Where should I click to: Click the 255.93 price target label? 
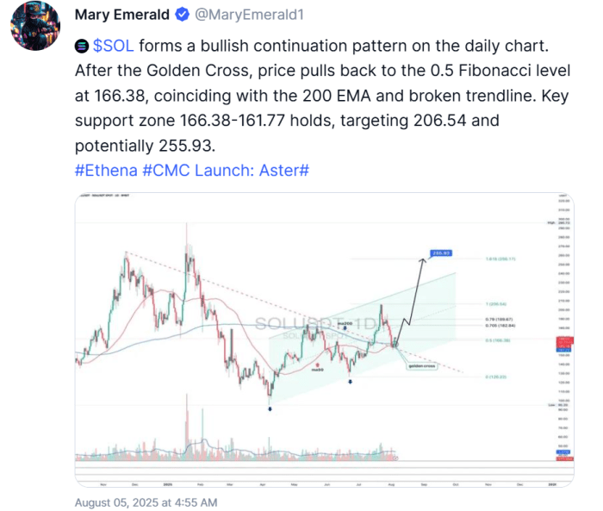tap(441, 252)
